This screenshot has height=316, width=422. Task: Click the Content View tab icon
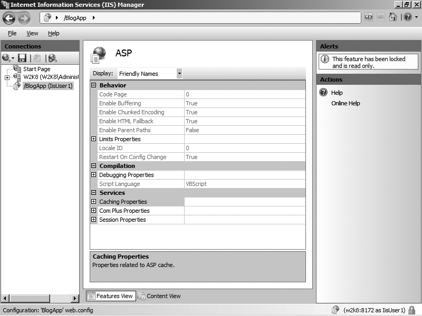(141, 296)
